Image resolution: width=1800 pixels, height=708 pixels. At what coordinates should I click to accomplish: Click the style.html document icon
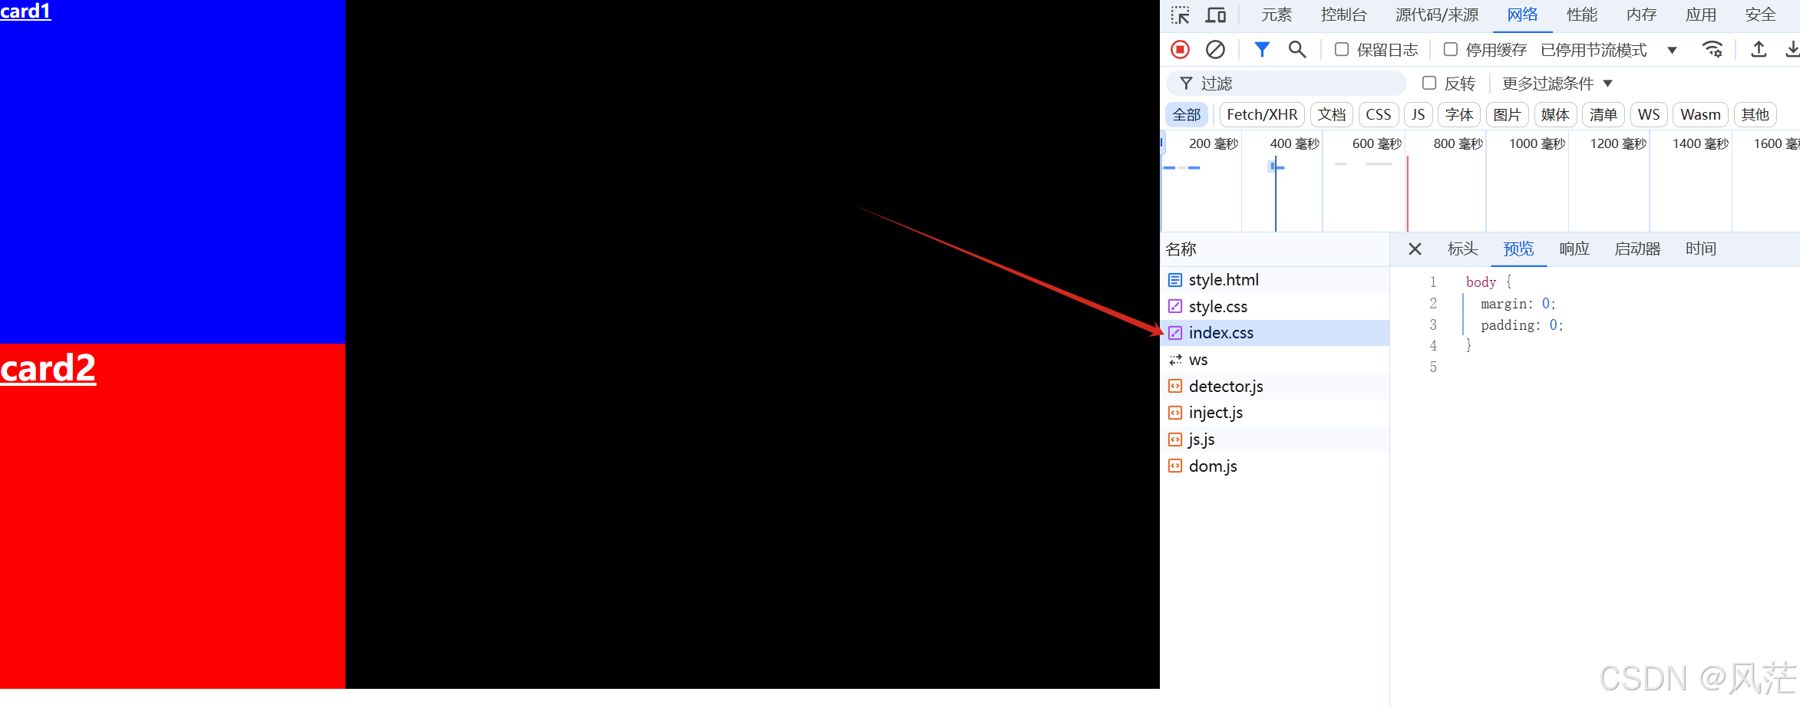[1175, 280]
